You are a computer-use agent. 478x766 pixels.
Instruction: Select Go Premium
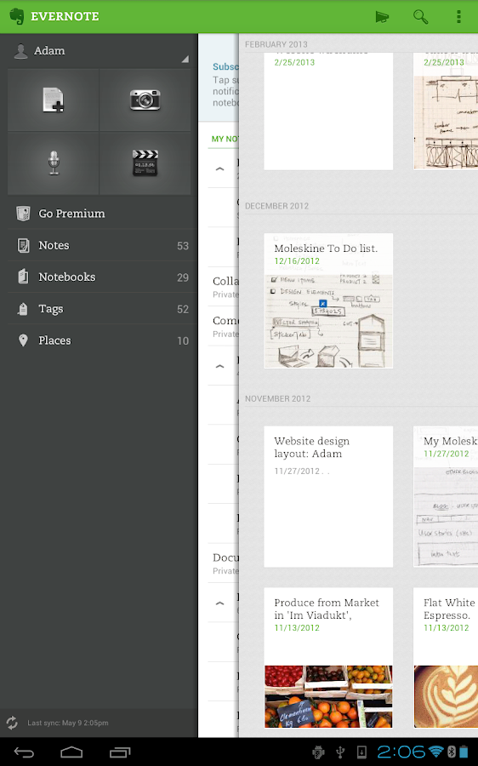point(100,214)
